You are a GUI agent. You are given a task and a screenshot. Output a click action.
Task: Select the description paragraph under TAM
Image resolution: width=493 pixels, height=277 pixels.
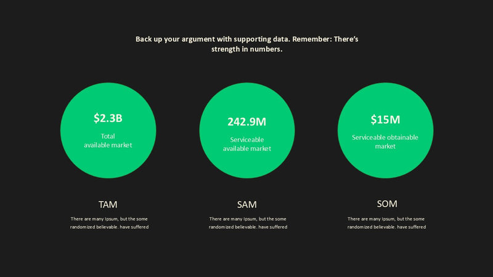tap(109, 223)
